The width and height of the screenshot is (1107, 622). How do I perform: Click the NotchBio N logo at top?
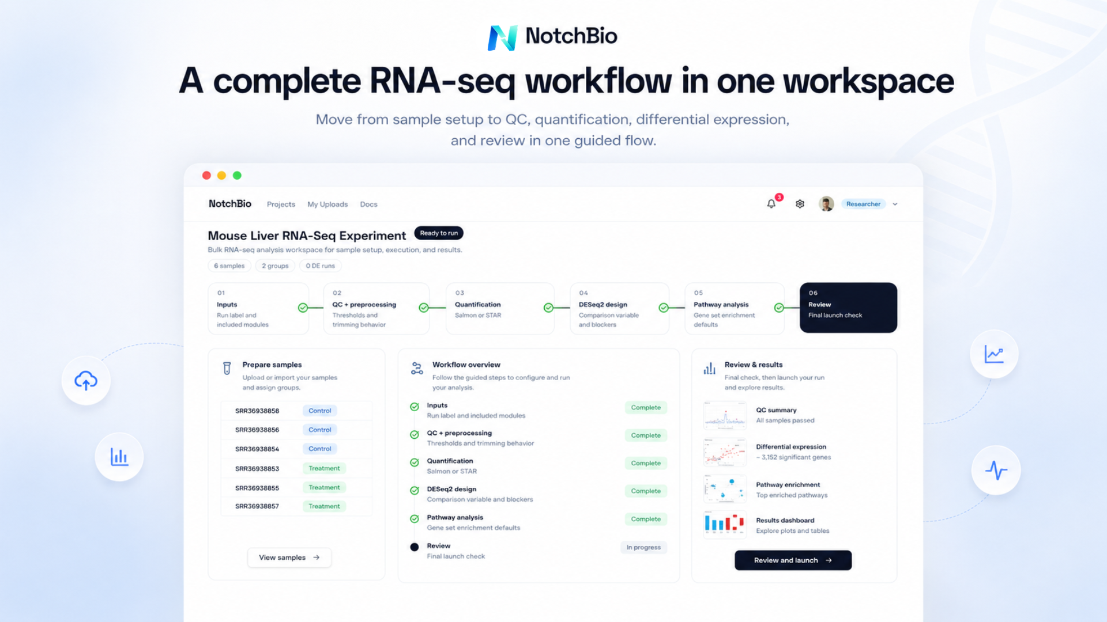click(502, 37)
